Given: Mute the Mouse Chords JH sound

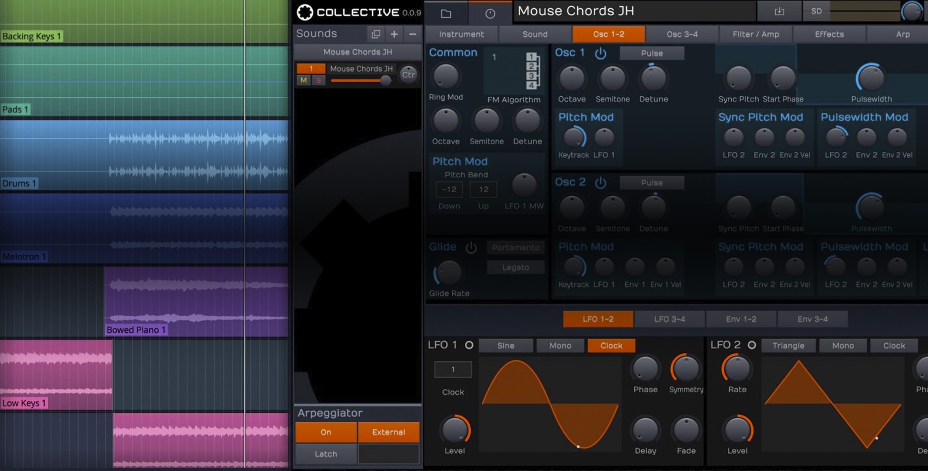Looking at the screenshot, I should [x=303, y=80].
